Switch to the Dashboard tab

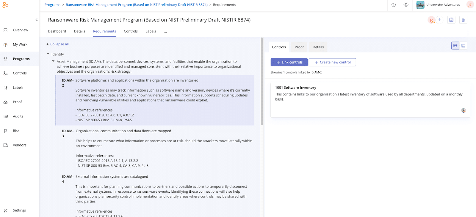57,31
